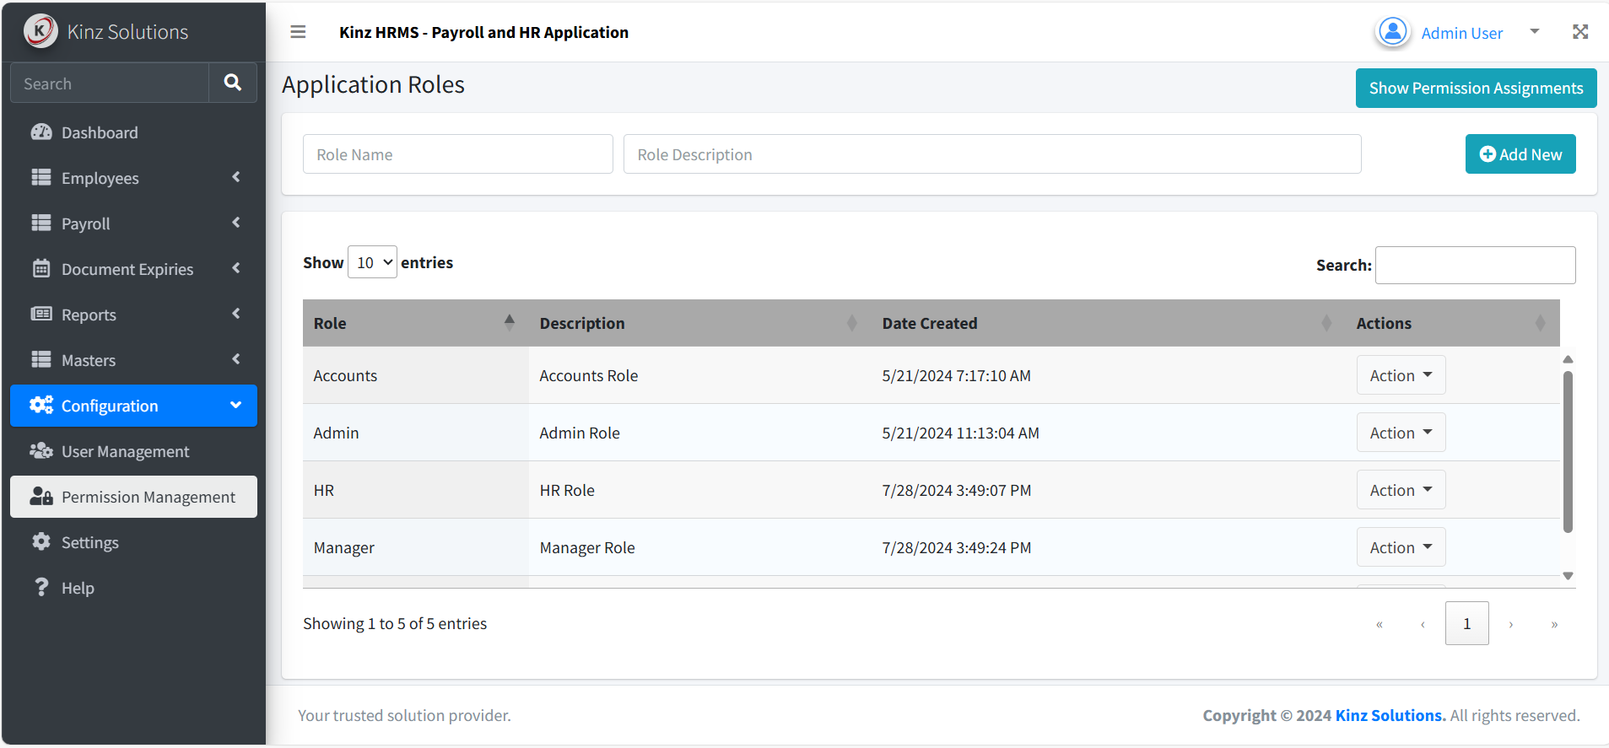Sort table by Description column arrow
Image resolution: width=1609 pixels, height=748 pixels.
pos(852,322)
